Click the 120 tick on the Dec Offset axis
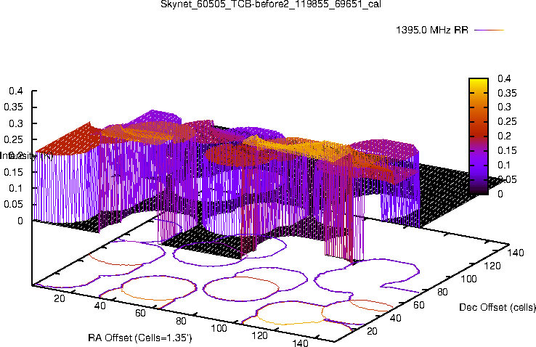The image size is (536, 347). click(x=492, y=266)
